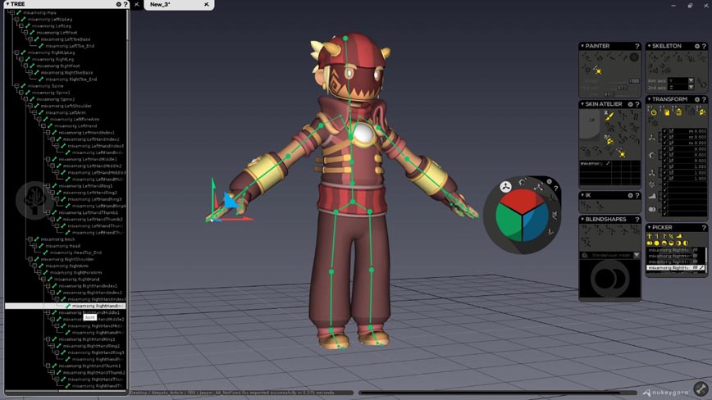Open the 2nd axis dropdown in SKELETON
The image size is (712, 400).
[681, 88]
